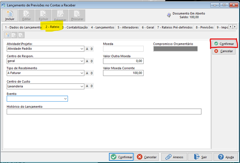This screenshot has height=163, width=240.
Task: Click the A button beside Centro de Custo
Action: coord(87,86)
